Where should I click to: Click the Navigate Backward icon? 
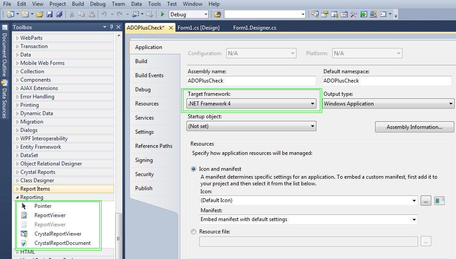point(136,14)
